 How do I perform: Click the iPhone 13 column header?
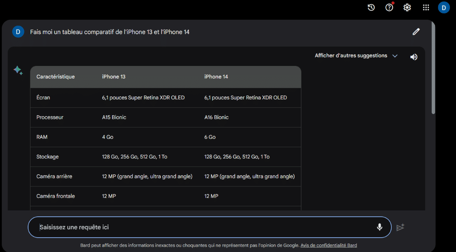tap(114, 77)
